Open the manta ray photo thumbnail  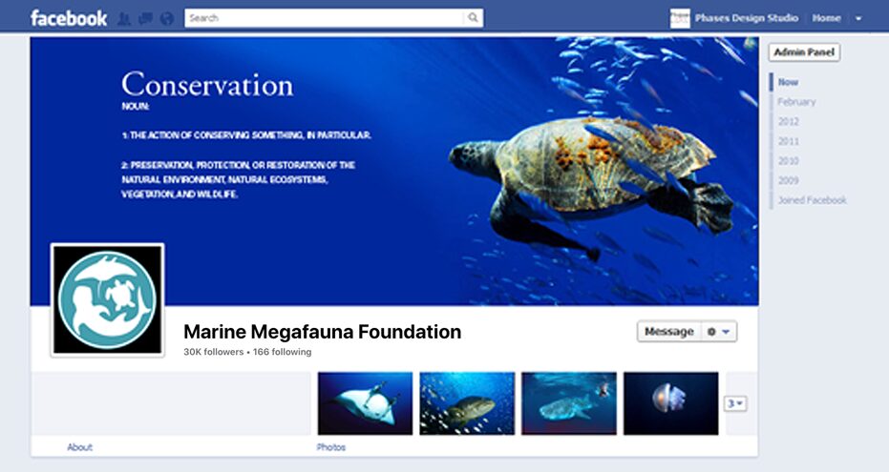[x=365, y=403]
